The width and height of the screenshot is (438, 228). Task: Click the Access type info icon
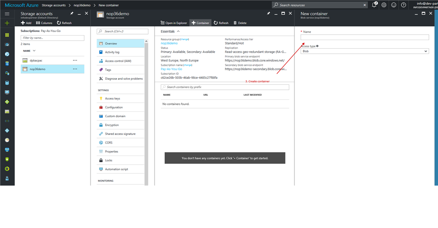pyautogui.click(x=317, y=46)
